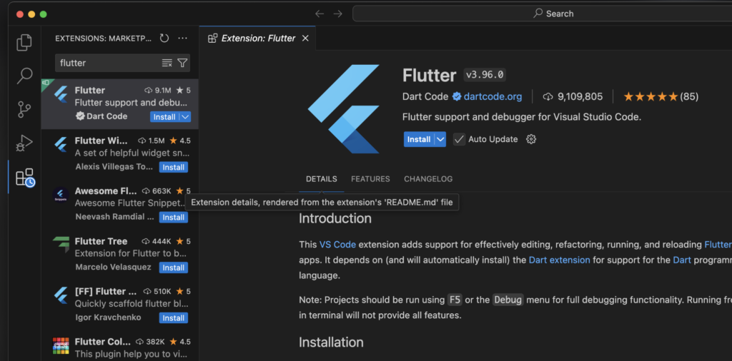Open Views and More Actions ellipsis menu
Viewport: 732px width, 361px height.
click(x=182, y=39)
